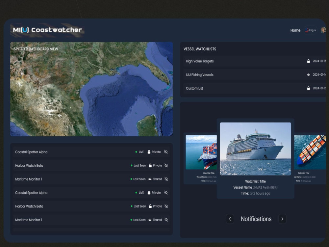Open the cruise ship notification image
This screenshot has width=329, height=247.
coord(255,149)
